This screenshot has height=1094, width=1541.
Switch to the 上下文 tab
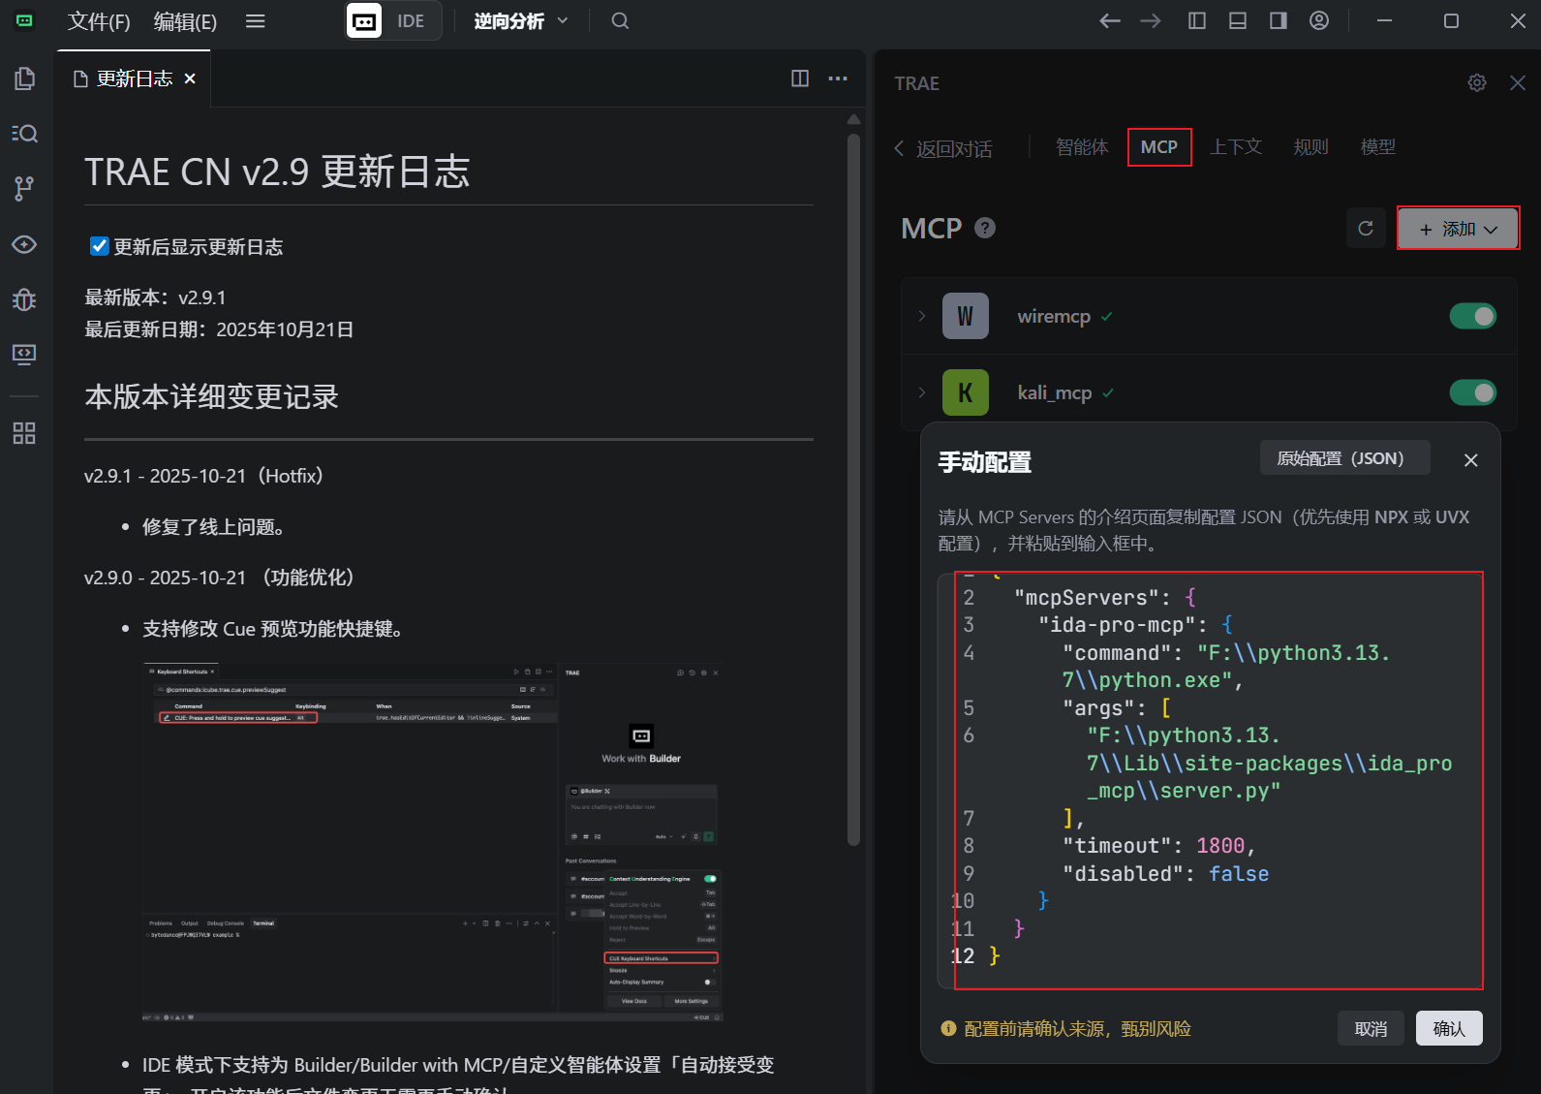[1236, 147]
